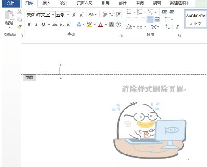Apply distributed alignment
Screen dimensions: 207x167
pos(157,19)
